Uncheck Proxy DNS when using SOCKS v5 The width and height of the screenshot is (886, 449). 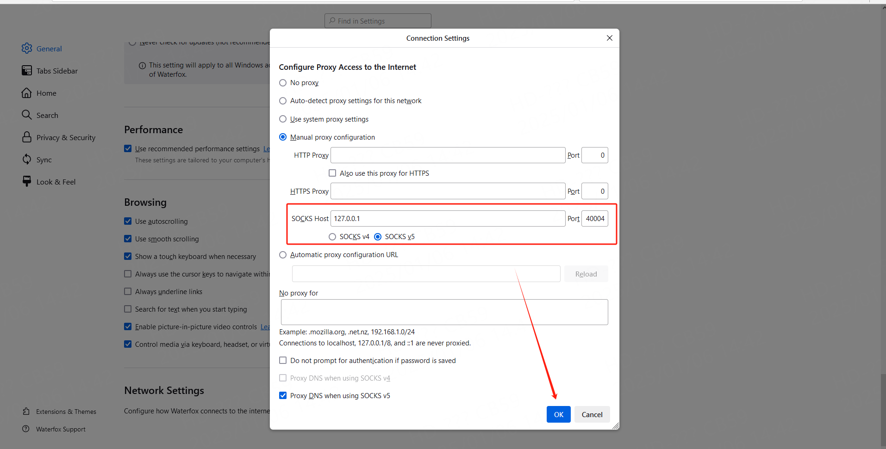(283, 396)
